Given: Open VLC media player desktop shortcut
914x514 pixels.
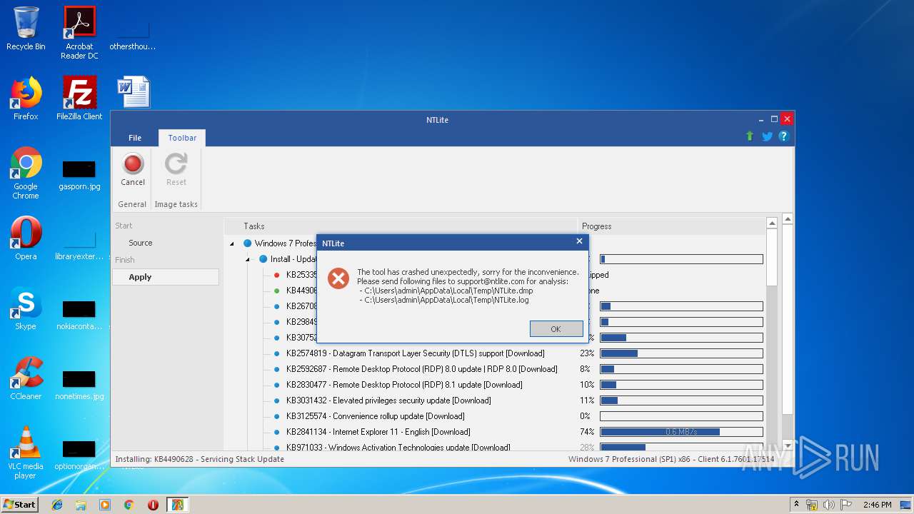Looking at the screenshot, I should [26, 453].
